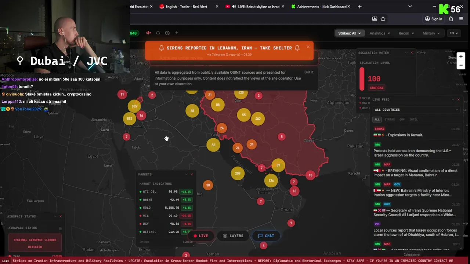Viewport: 470px width, 264px height.
Task: Collapse the Escalation Meter panel
Action: 406,53
